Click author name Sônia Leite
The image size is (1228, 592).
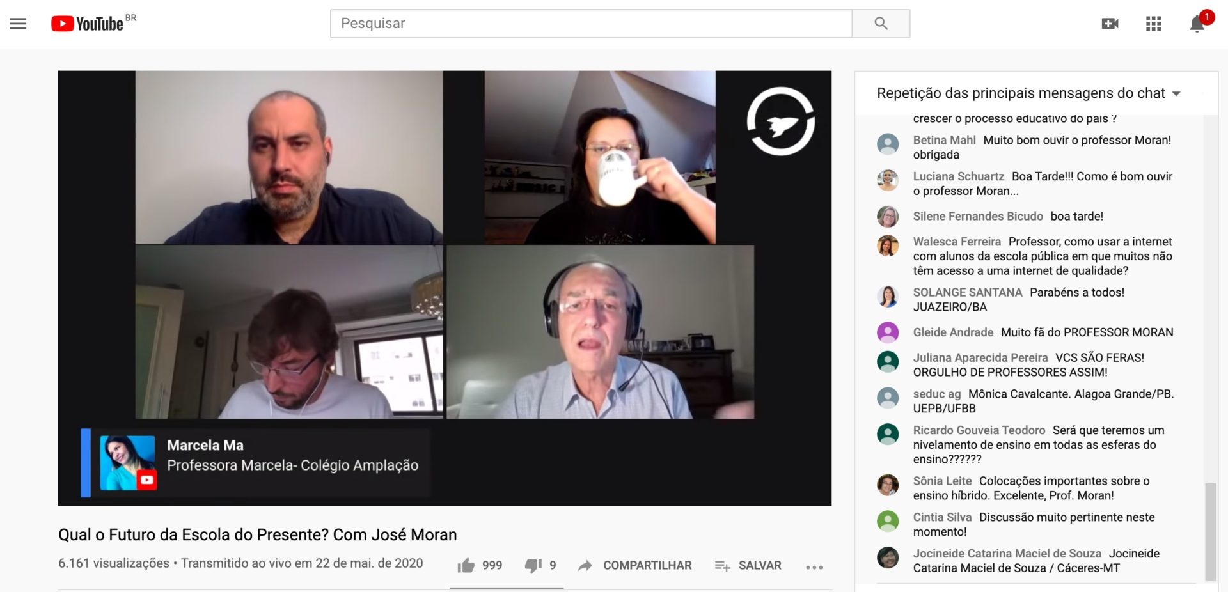pos(942,481)
